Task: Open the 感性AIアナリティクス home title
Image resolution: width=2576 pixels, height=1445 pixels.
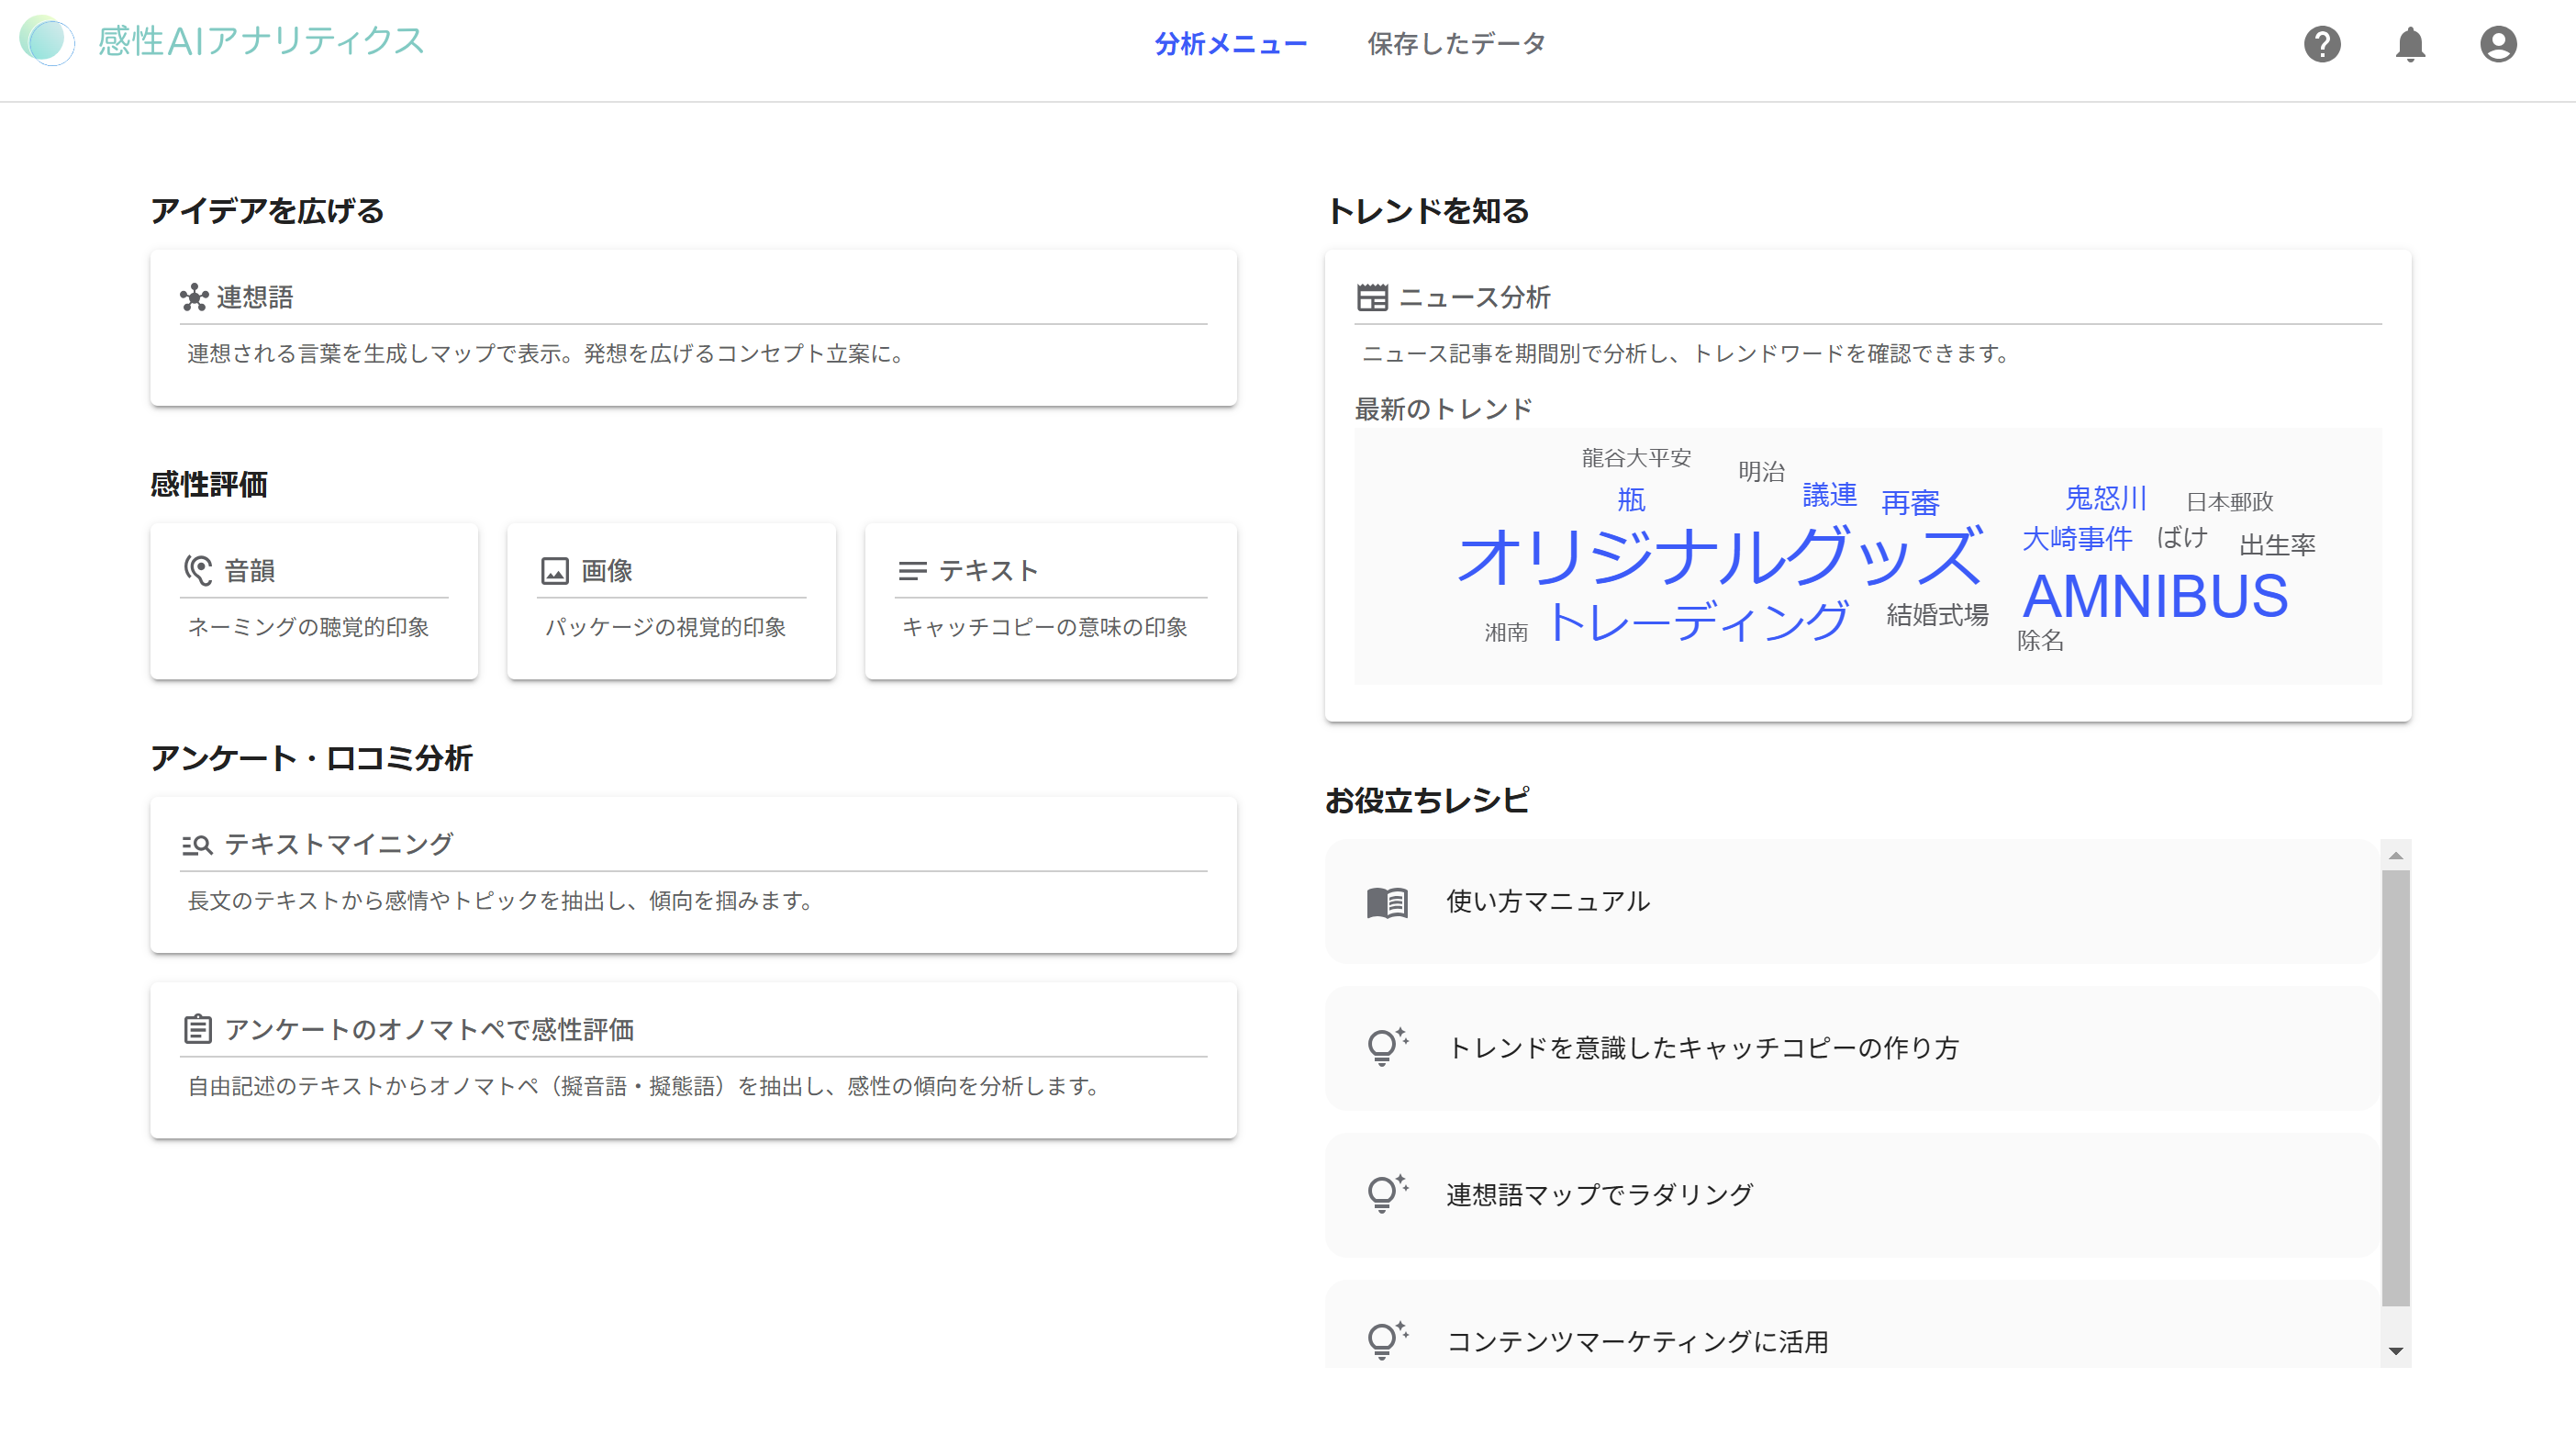Action: tap(261, 41)
